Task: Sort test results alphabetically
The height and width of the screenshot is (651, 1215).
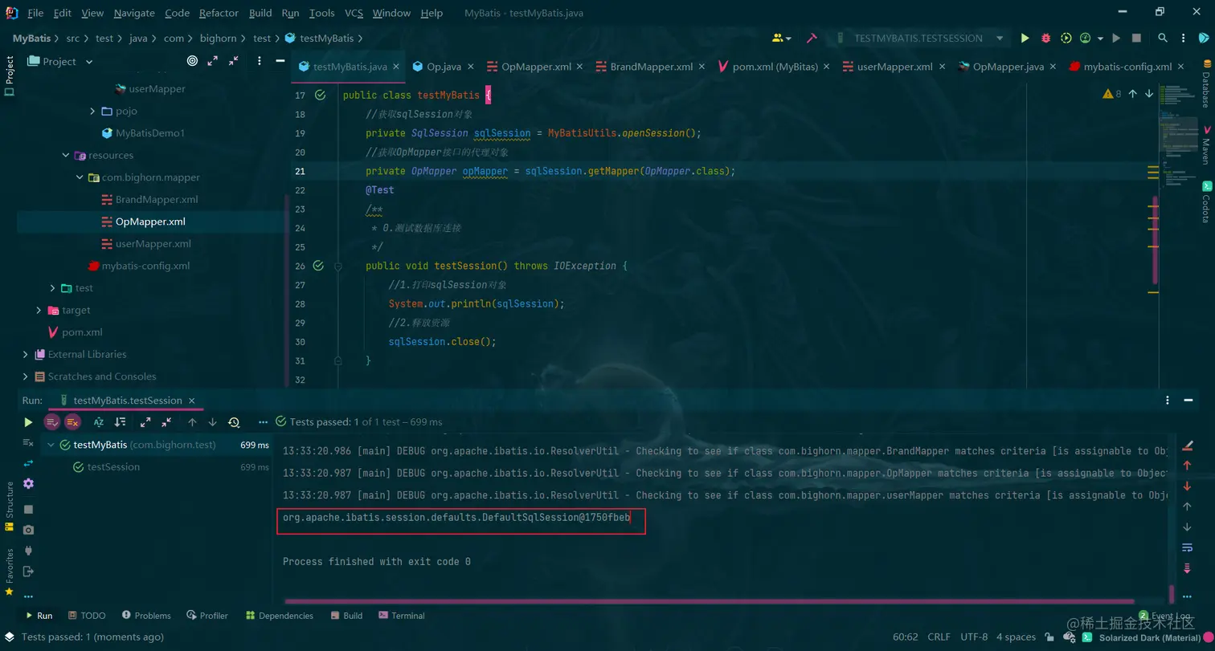Action: [x=99, y=422]
